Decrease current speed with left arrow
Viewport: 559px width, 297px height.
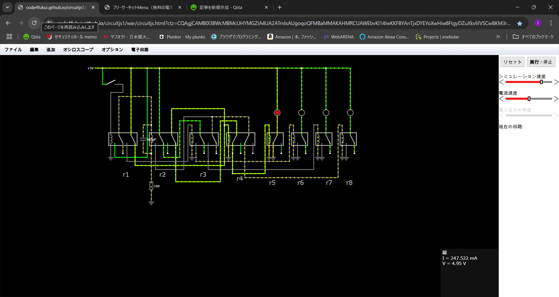coord(501,99)
